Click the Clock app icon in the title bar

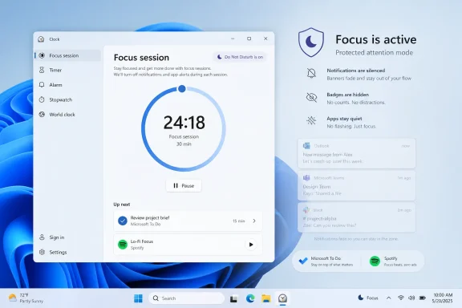click(41, 39)
